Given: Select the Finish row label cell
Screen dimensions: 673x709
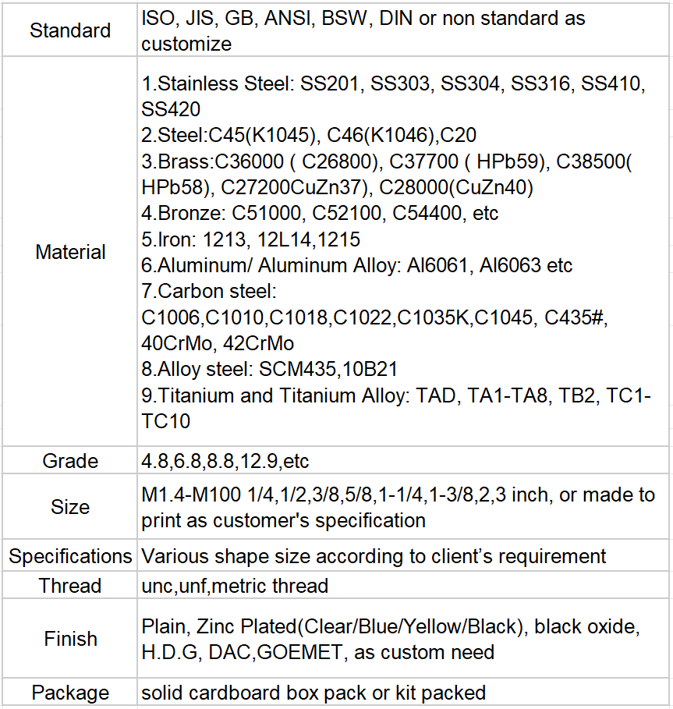Looking at the screenshot, I should click(70, 639).
